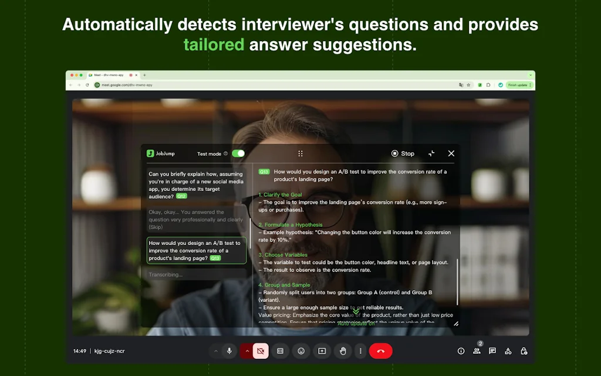Open closed captions in Meet
601x376 pixels.
(280, 351)
